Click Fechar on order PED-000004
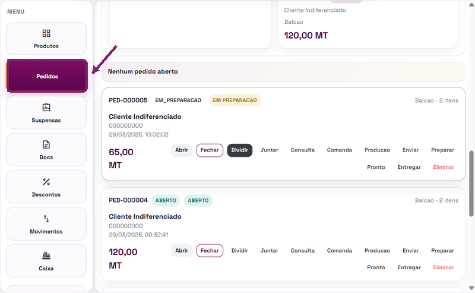Image resolution: width=475 pixels, height=293 pixels. click(x=210, y=251)
